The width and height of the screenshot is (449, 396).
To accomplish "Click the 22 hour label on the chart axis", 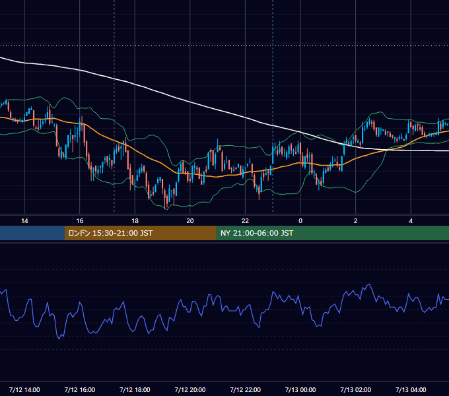I will pos(245,221).
